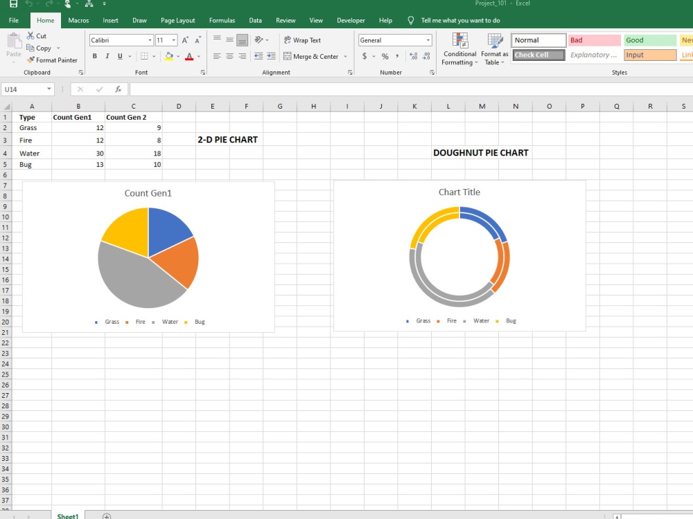Click the Orientation text-angle icon
The image size is (693, 519).
coord(259,39)
